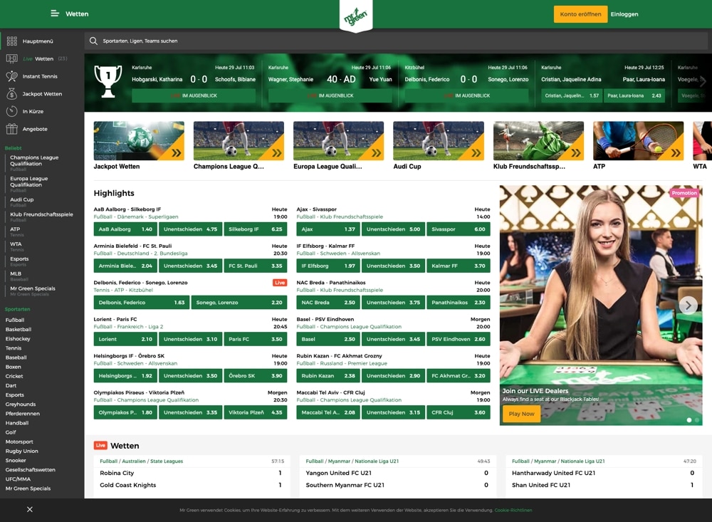
Task: Open Greyhounds in Sportarten list
Action: (21, 404)
